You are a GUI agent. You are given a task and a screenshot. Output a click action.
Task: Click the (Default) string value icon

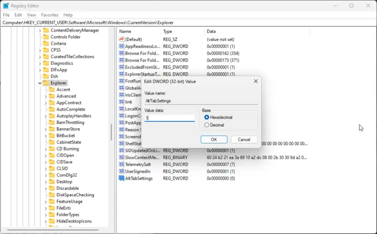tap(121, 39)
